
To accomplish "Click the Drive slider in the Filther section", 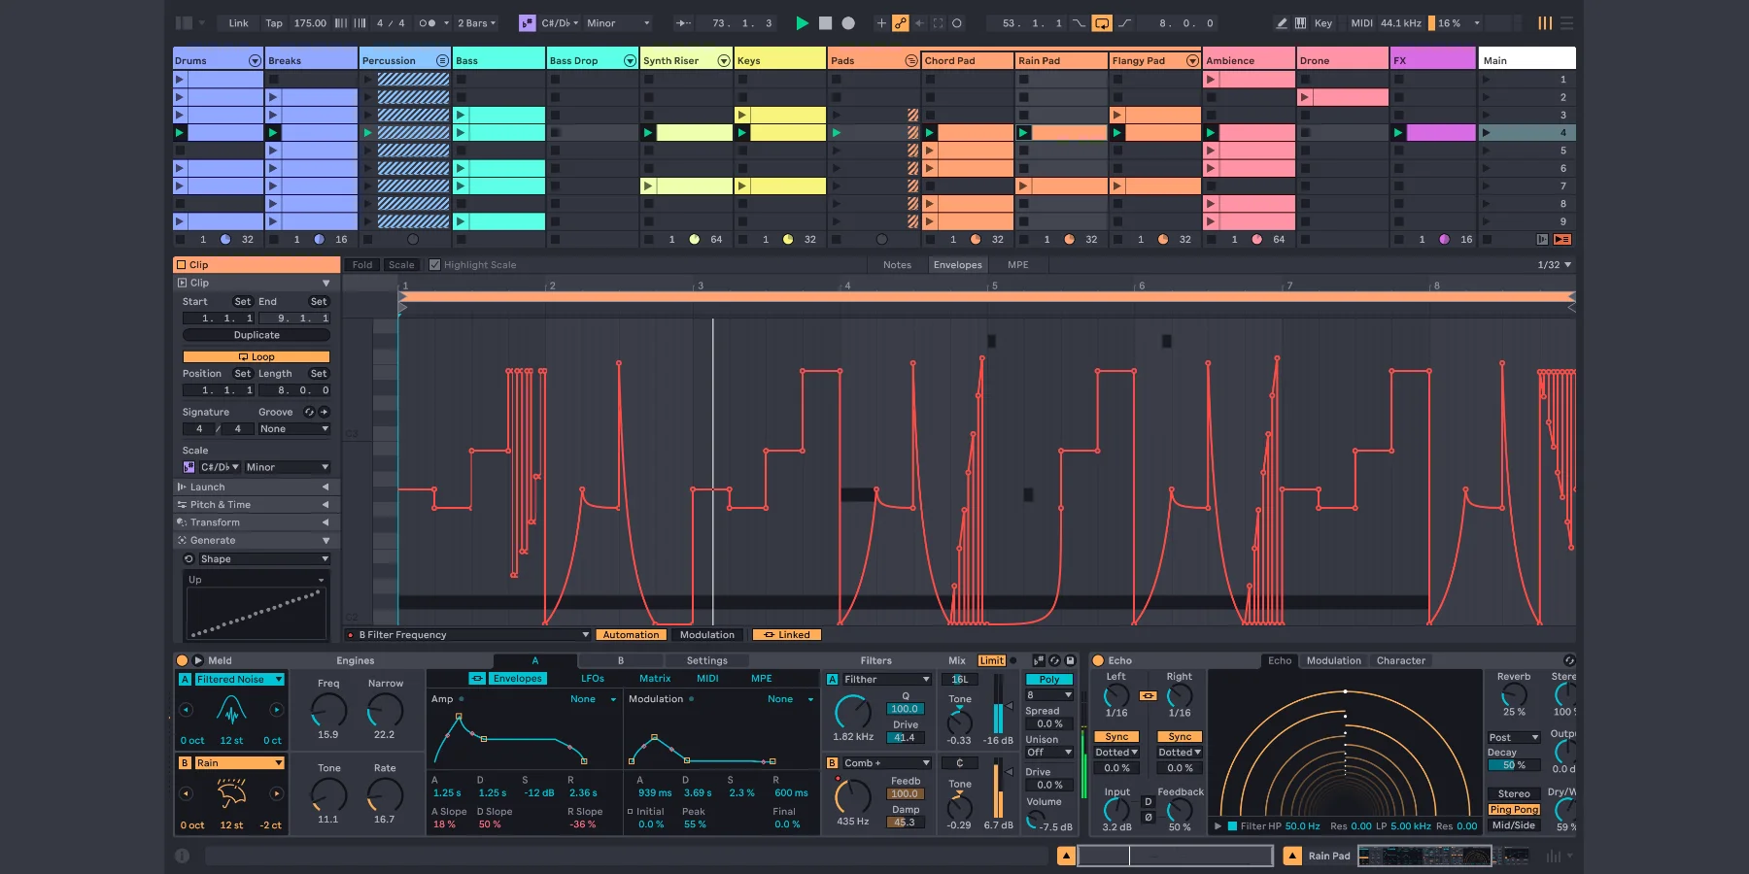I will tap(904, 737).
